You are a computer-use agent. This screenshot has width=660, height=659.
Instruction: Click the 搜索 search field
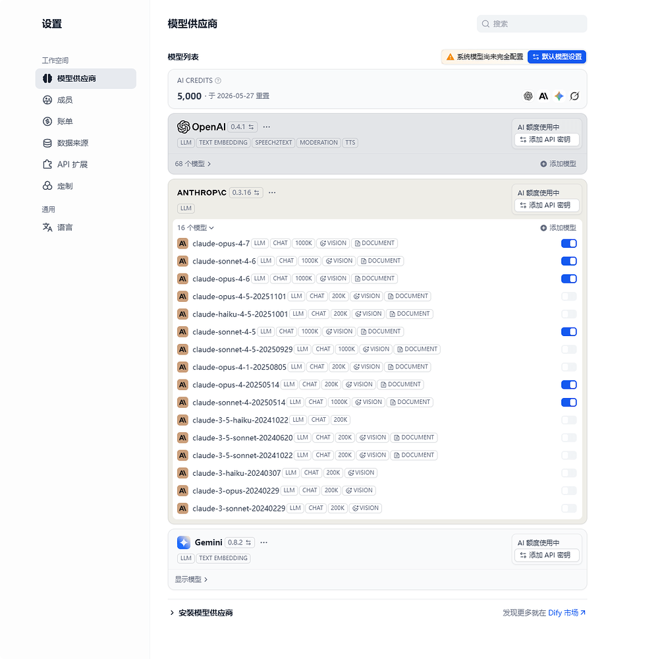click(x=532, y=24)
